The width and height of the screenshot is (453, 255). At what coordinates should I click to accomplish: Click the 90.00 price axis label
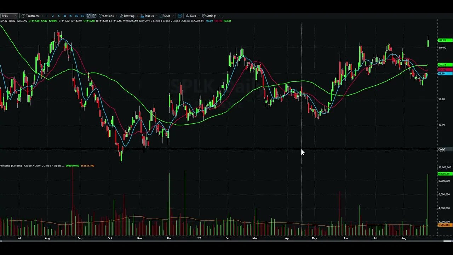coord(442,99)
